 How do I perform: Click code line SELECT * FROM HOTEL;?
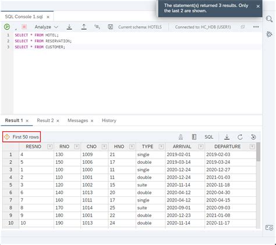37,35
